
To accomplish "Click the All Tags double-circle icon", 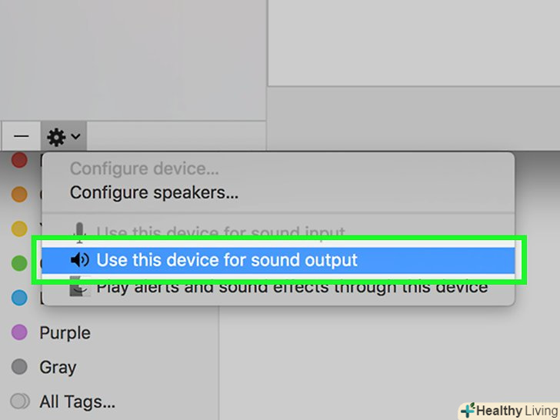I will (20, 402).
